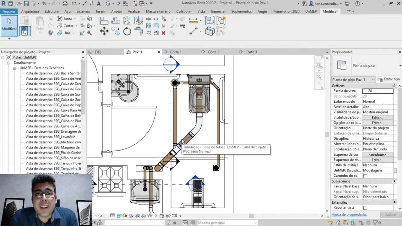Select Vista de desenho: ESG_Lavatório item
402x226 pixels.
pyautogui.click(x=50, y=137)
